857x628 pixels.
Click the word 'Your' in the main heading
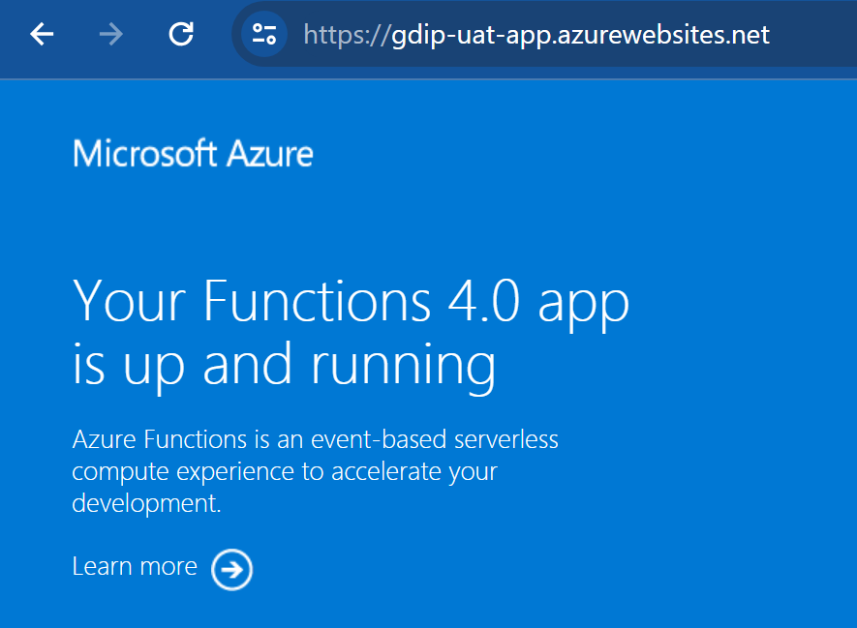130,300
